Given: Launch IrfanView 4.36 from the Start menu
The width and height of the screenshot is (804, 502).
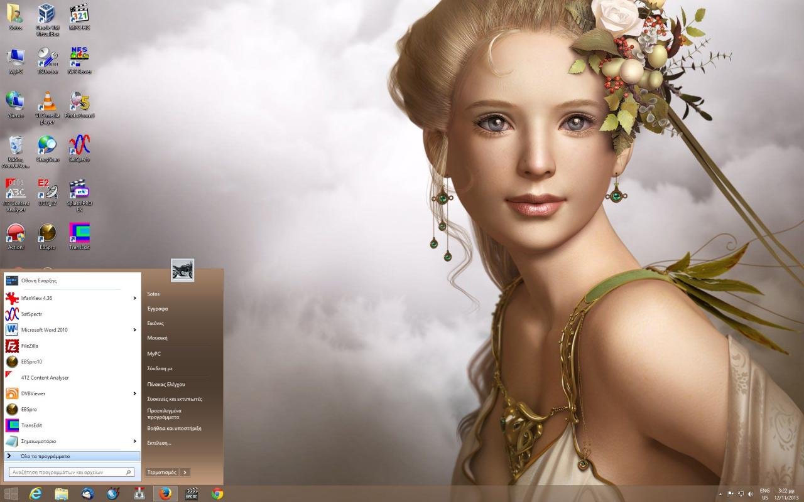Looking at the screenshot, I should 38,297.
